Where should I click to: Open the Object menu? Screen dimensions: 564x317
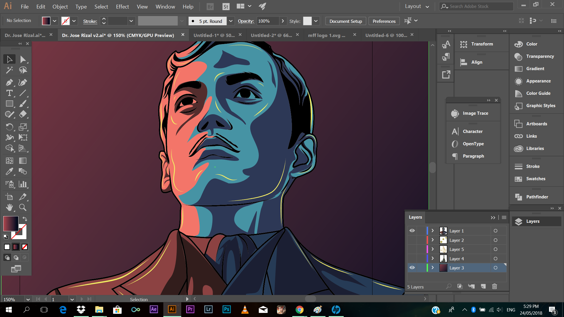tap(60, 6)
